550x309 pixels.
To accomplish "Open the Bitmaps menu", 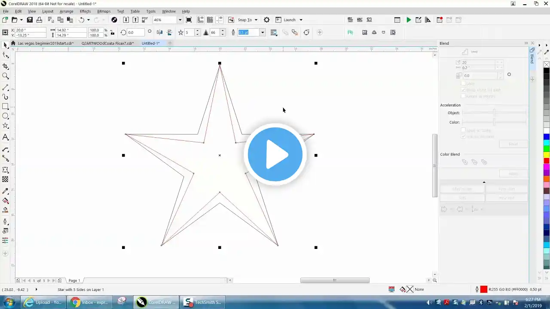I will click(x=104, y=11).
